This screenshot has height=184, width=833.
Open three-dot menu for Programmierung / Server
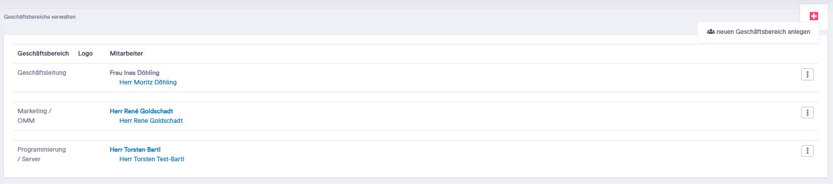click(807, 151)
